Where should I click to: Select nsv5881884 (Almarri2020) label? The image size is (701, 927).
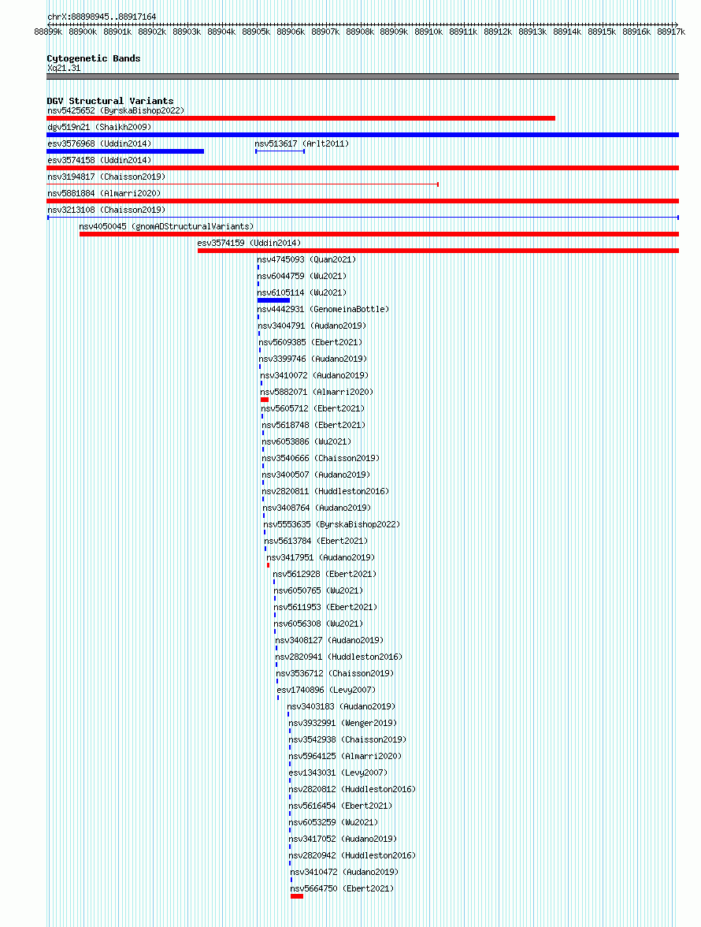click(x=104, y=193)
